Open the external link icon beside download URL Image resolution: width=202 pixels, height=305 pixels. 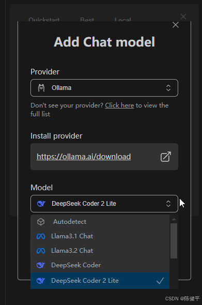[x=166, y=157]
